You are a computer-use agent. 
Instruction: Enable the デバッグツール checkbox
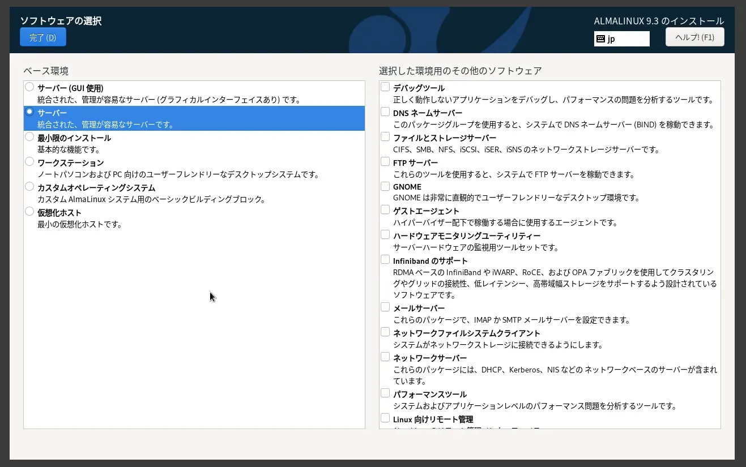pos(385,87)
